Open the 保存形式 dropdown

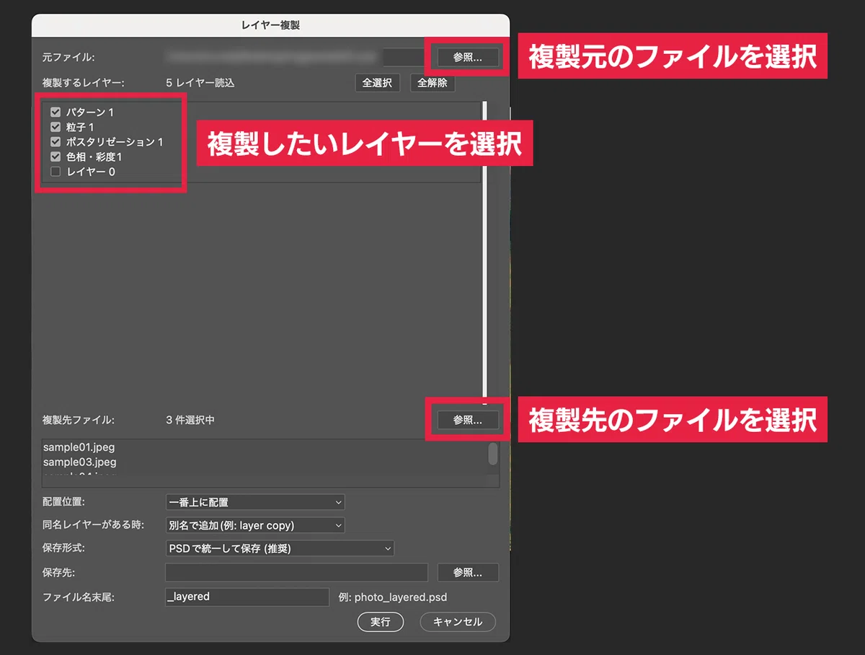(280, 548)
